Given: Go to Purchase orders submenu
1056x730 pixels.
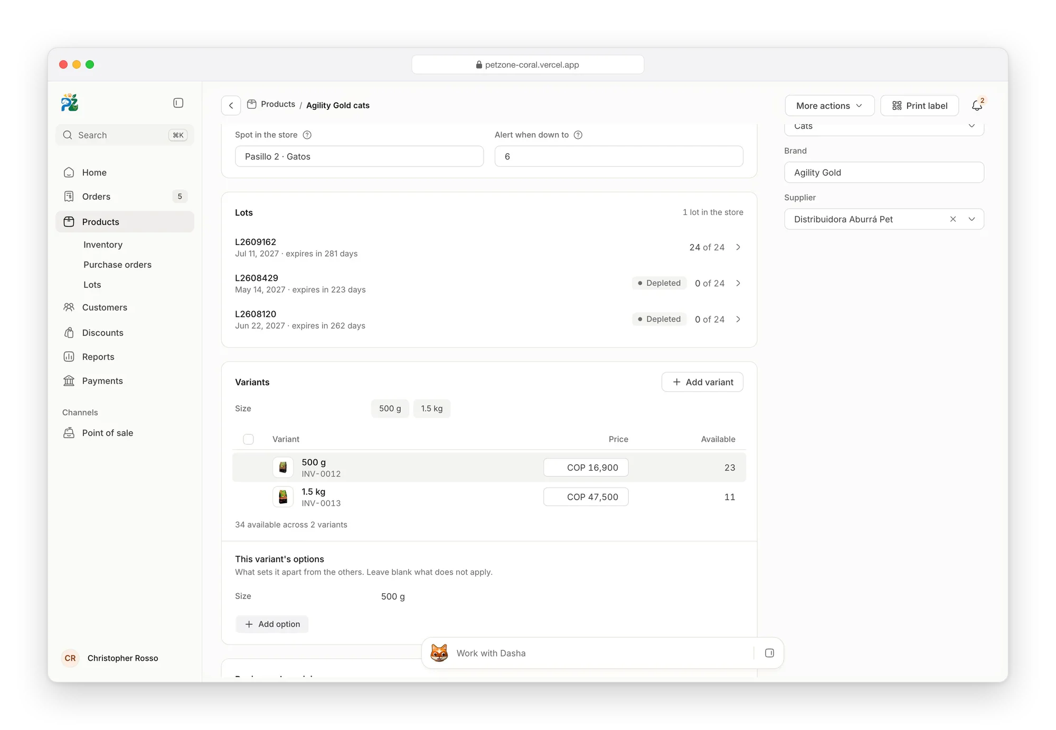Looking at the screenshot, I should point(117,265).
